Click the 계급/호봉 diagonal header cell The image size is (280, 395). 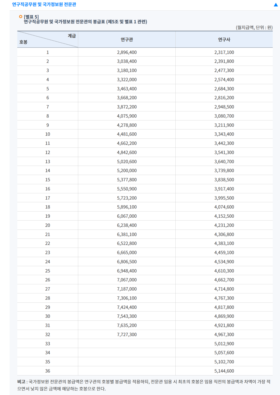pos(48,39)
